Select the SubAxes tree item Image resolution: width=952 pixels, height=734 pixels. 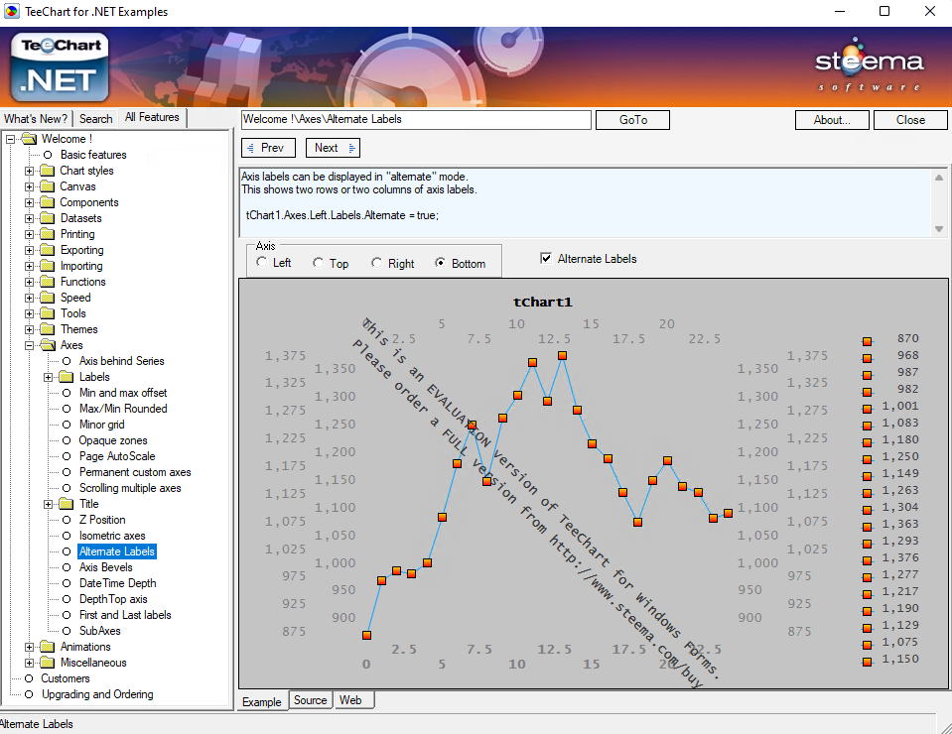tap(99, 630)
